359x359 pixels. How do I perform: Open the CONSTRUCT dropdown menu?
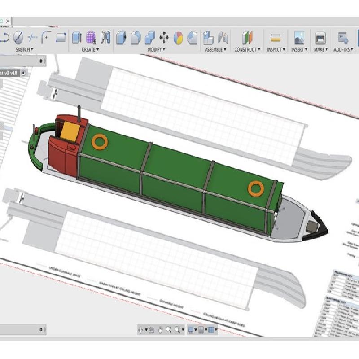[x=247, y=49]
